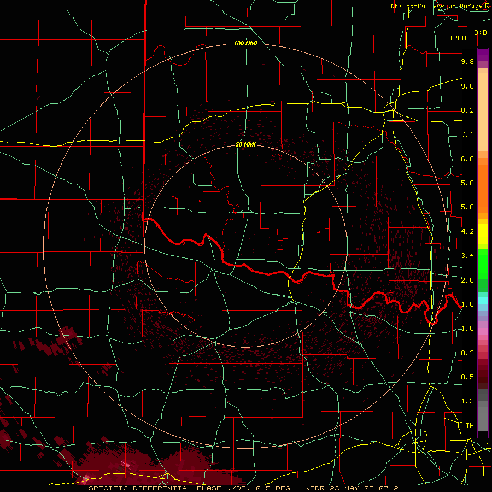Click the purple band topping the color bar

click(483, 55)
